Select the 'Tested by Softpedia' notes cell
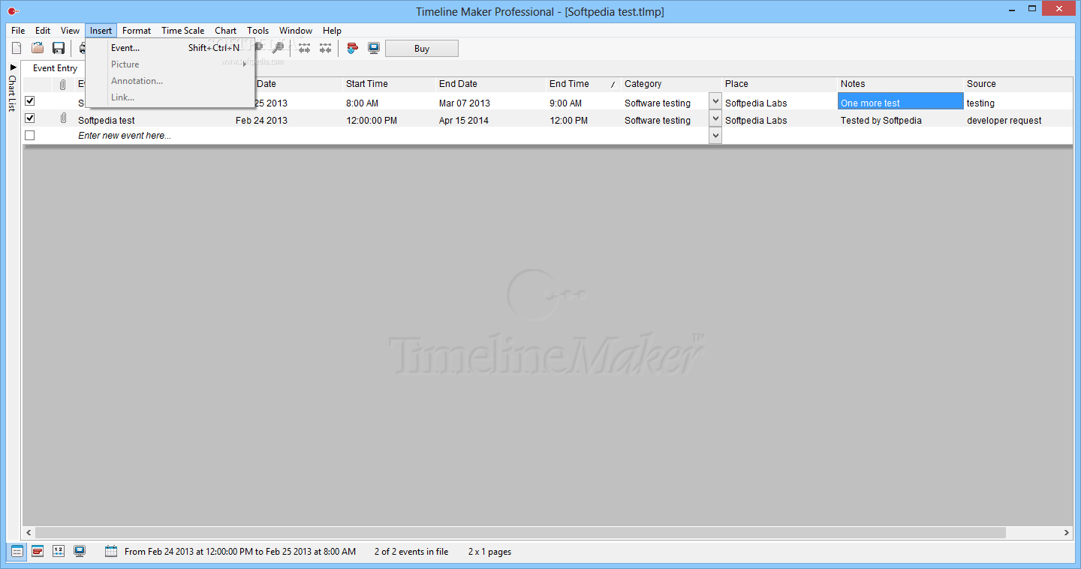The width and height of the screenshot is (1081, 569). [x=900, y=120]
